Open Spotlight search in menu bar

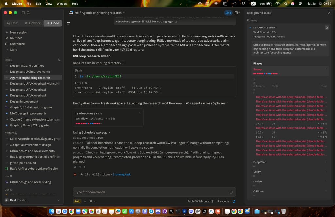286,4
